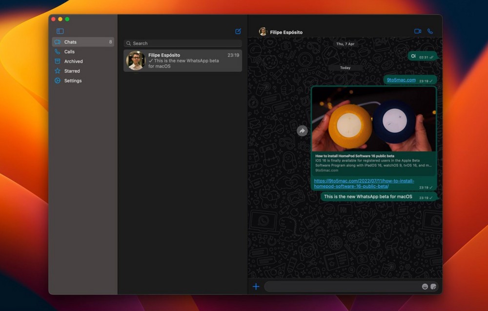Add an attachment with the plus icon
The height and width of the screenshot is (311, 488).
coord(256,287)
